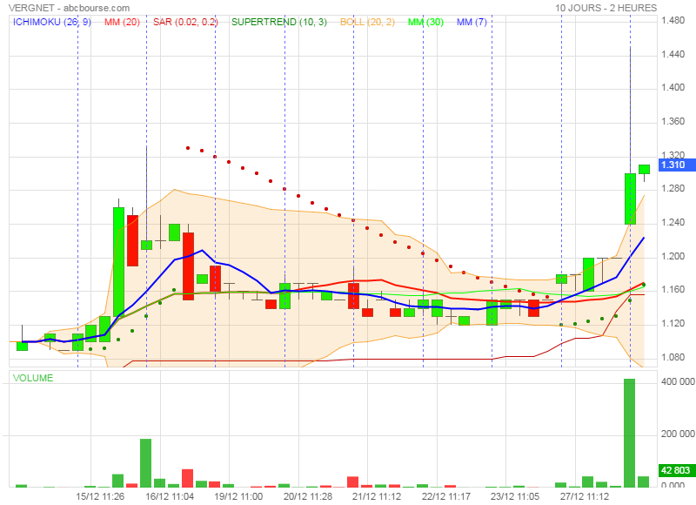Click the 15/12 11:26 date label
The height and width of the screenshot is (505, 696).
tap(100, 496)
